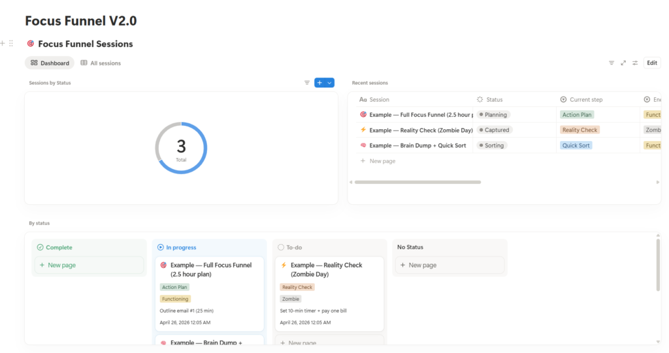The image size is (669, 353).
Task: Click the lightning icon in the Reality Check row
Action: click(363, 130)
